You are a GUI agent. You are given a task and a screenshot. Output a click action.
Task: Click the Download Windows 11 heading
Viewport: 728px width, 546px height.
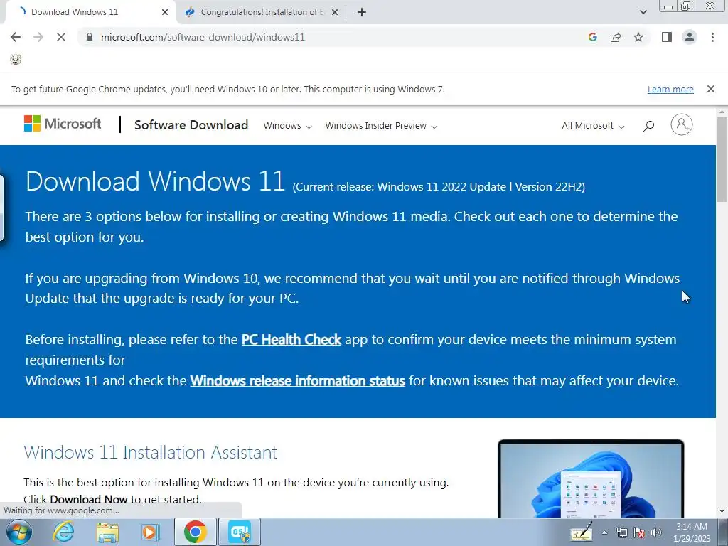[155, 181]
